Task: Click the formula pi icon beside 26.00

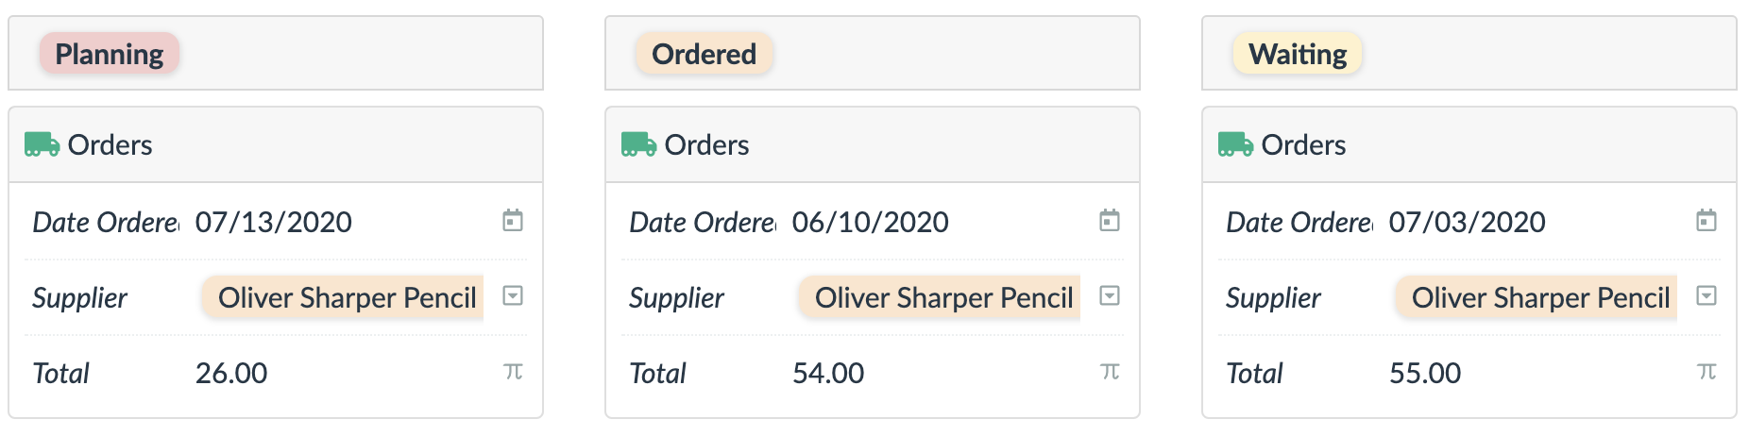Action: (513, 372)
